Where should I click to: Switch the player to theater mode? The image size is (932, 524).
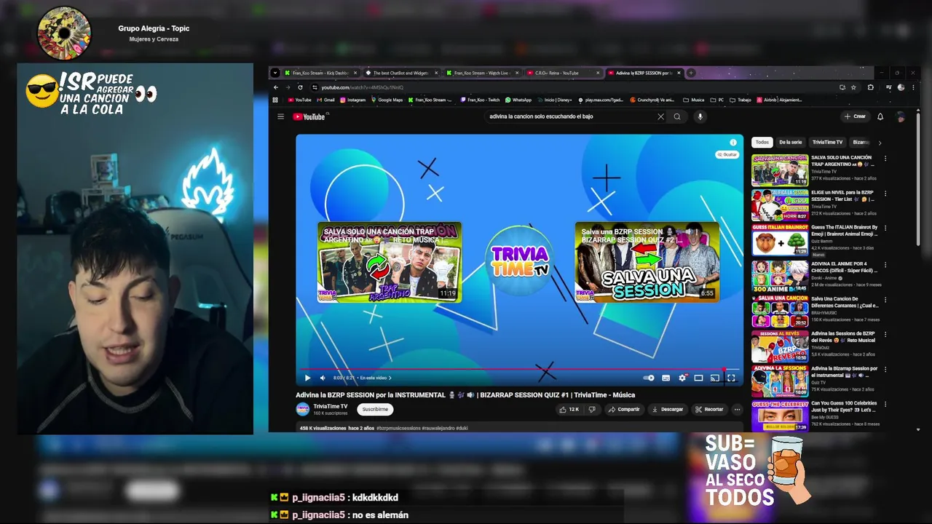click(x=698, y=378)
